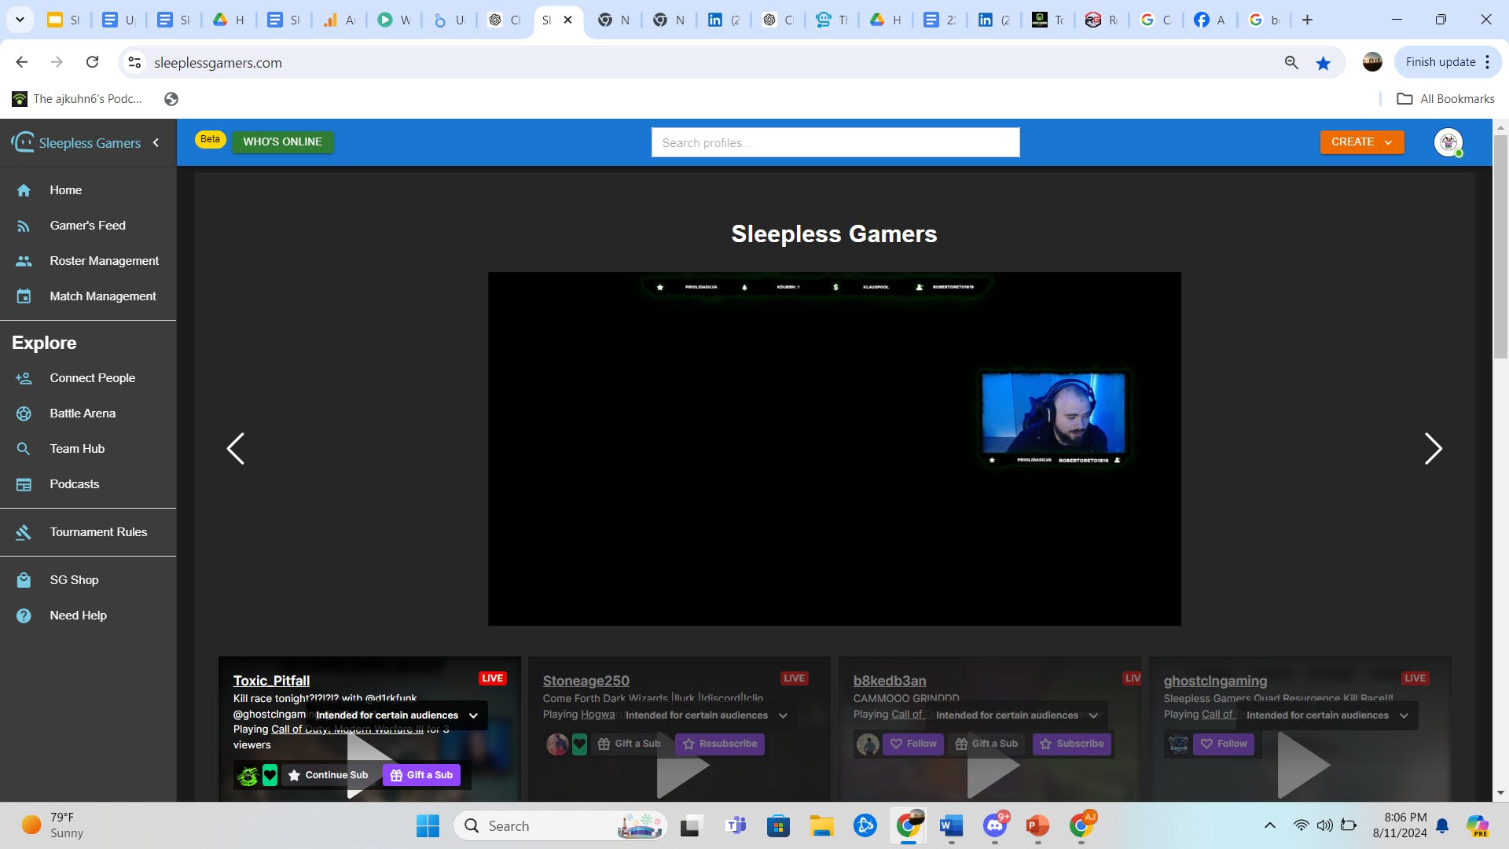Viewport: 1509px width, 849px height.
Task: Open the b8kedb3an profile link
Action: pyautogui.click(x=890, y=681)
